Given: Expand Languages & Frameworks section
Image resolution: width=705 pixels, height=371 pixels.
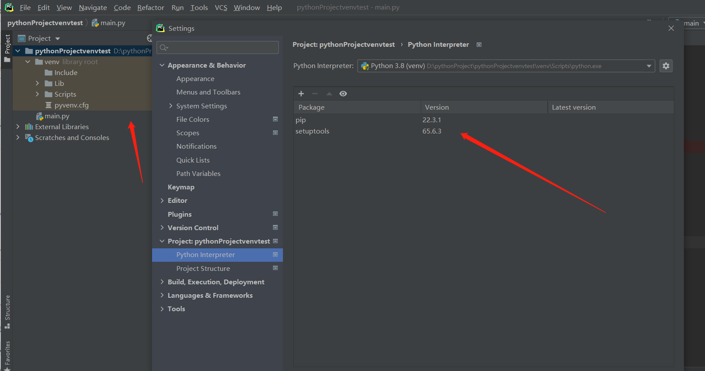Looking at the screenshot, I should click(x=162, y=295).
